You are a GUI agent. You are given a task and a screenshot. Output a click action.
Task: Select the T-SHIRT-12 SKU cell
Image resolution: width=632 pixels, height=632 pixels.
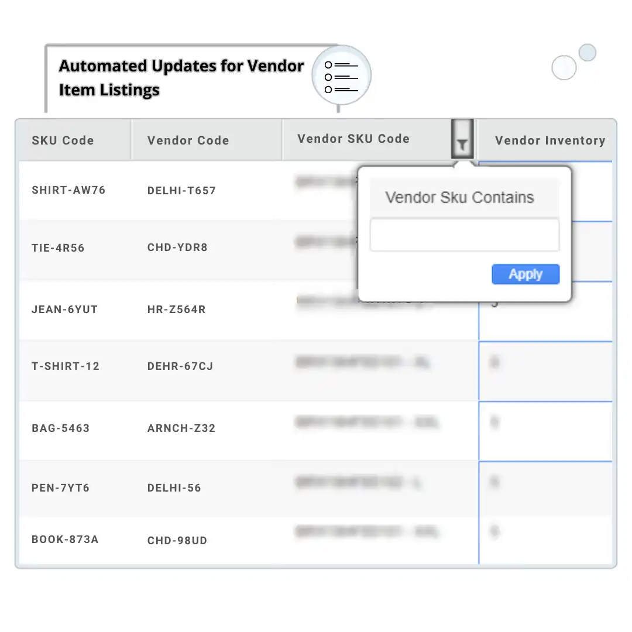[66, 366]
